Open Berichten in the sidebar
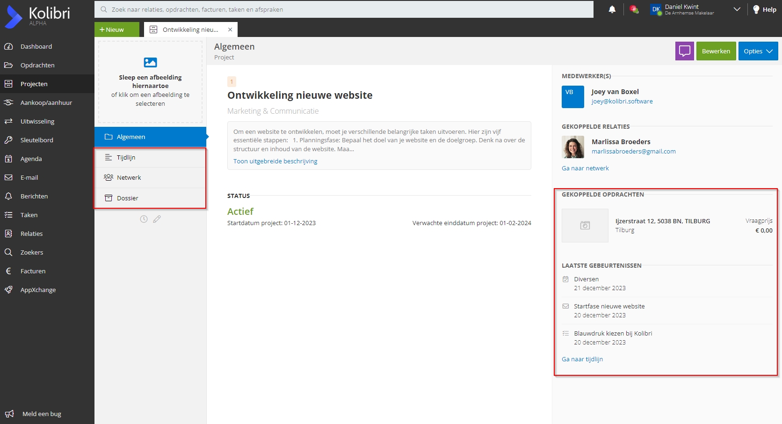Image resolution: width=782 pixels, height=424 pixels. [47, 196]
